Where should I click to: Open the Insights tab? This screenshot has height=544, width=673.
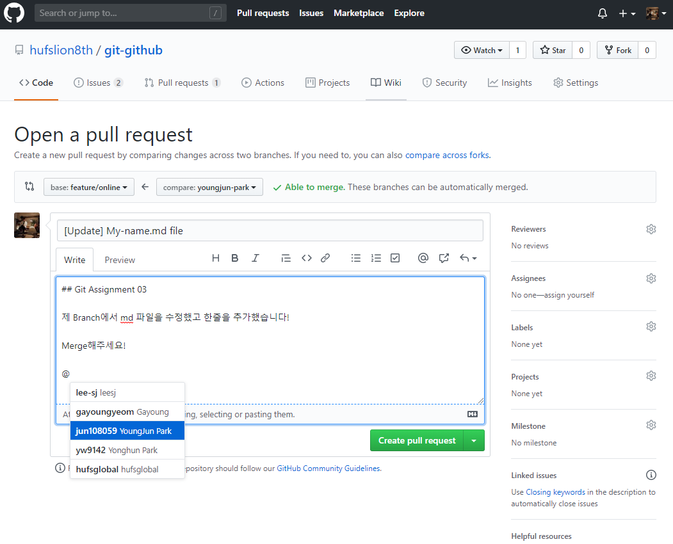510,83
